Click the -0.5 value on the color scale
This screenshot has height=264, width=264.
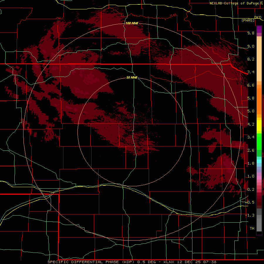[250, 202]
